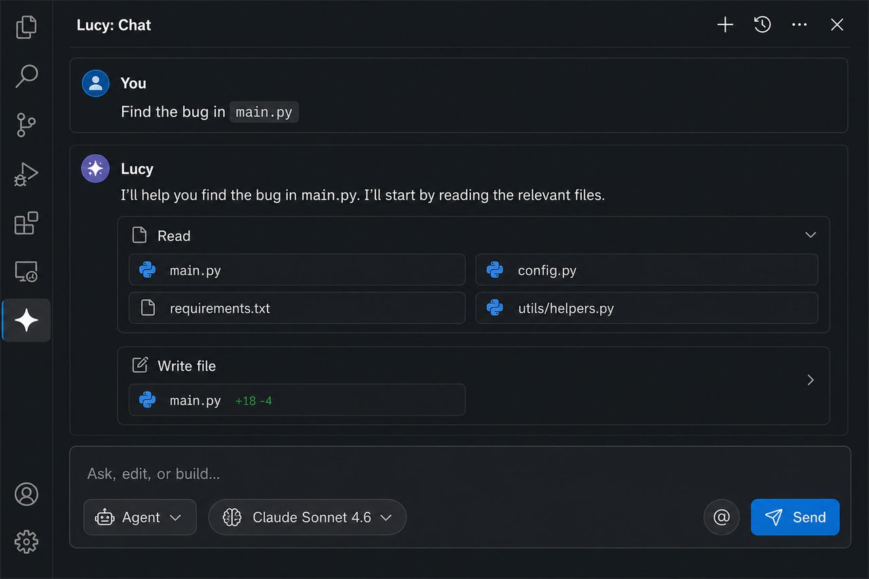
Task: Click the @ mention context button
Action: pyautogui.click(x=722, y=517)
